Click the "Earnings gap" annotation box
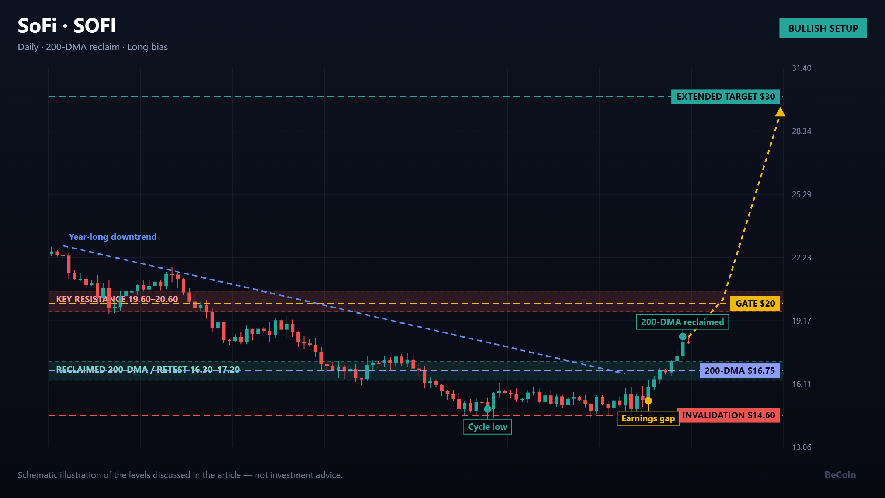885x498 pixels. tap(648, 419)
